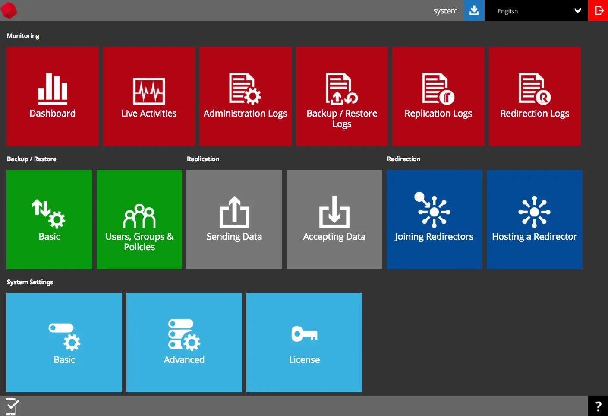Open the Redirection Logs

point(534,96)
